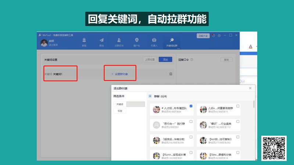Select the 关键词拉群 tab
The width and height of the screenshot is (294, 165).
(174, 42)
